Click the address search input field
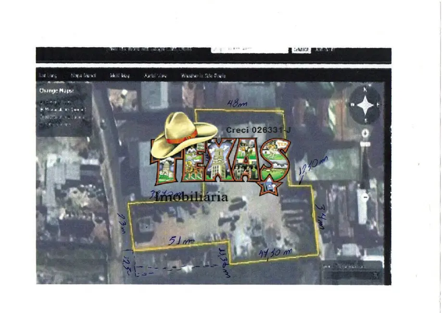 [249, 49]
